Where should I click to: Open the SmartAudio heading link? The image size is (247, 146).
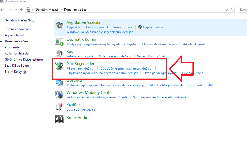pyautogui.click(x=77, y=117)
